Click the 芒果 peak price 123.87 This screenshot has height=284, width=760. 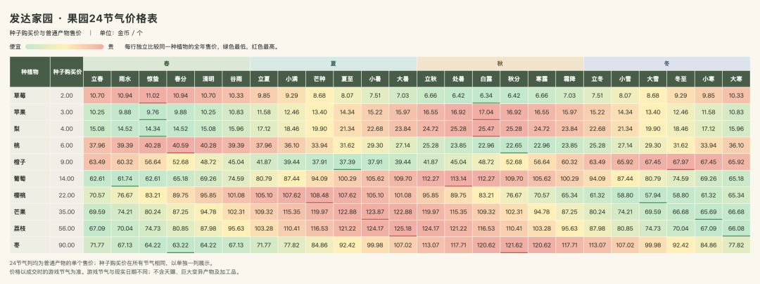point(375,212)
